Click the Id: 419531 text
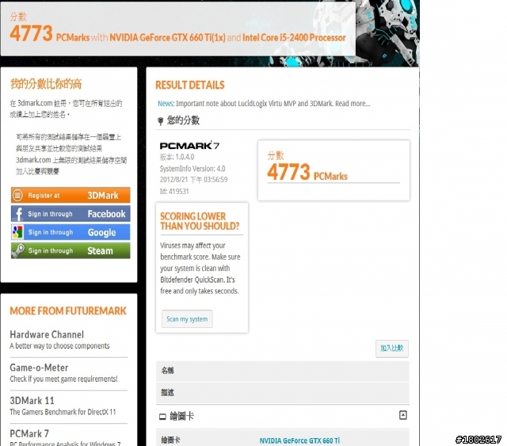Image resolution: width=507 pixels, height=446 pixels. [174, 191]
